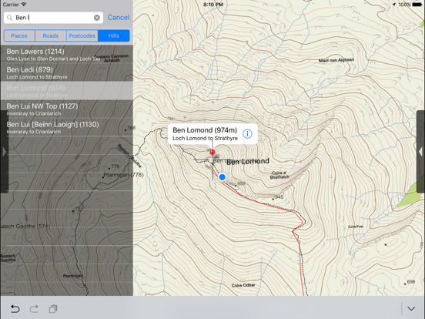Image resolution: width=425 pixels, height=319 pixels.
Task: Collapse toolbar with chevron down
Action: pos(411,309)
